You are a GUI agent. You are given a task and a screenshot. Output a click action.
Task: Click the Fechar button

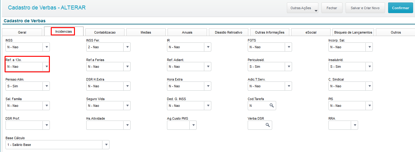pos(332,8)
